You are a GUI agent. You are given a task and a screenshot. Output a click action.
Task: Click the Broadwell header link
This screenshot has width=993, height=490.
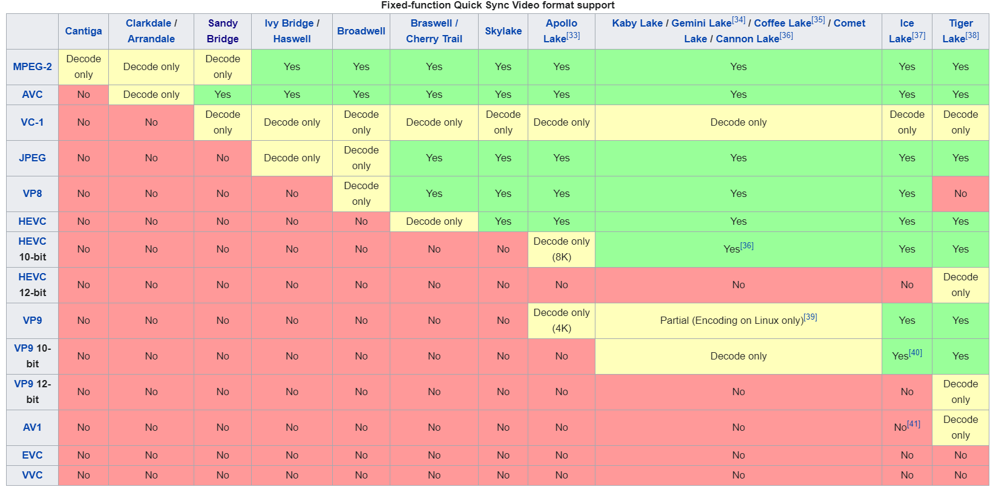coord(361,31)
